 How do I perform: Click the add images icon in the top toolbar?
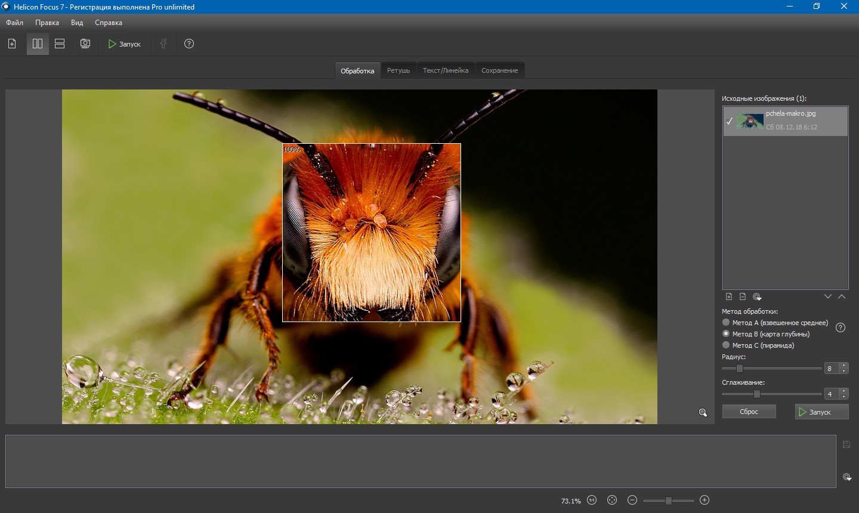point(12,44)
